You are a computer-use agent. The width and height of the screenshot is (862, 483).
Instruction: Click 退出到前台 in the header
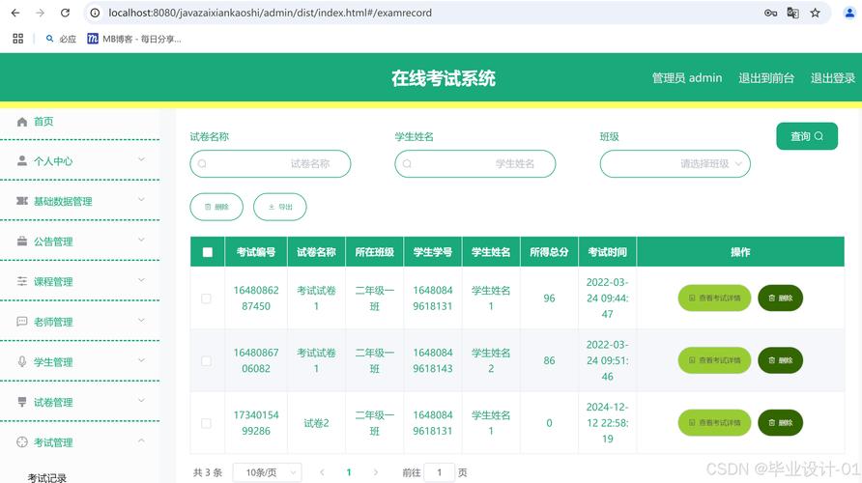pos(766,78)
